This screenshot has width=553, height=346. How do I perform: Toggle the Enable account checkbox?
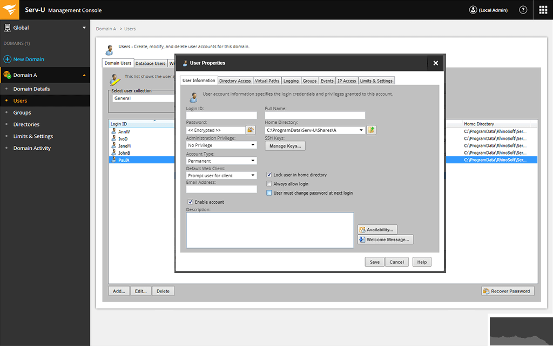[191, 202]
